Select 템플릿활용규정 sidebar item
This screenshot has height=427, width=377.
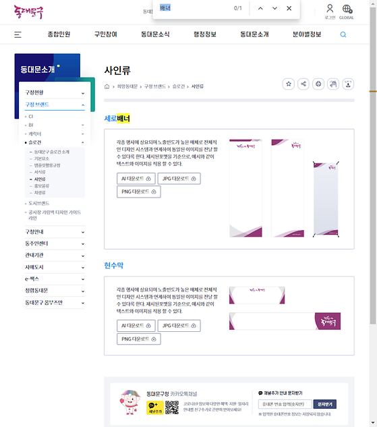point(47,165)
